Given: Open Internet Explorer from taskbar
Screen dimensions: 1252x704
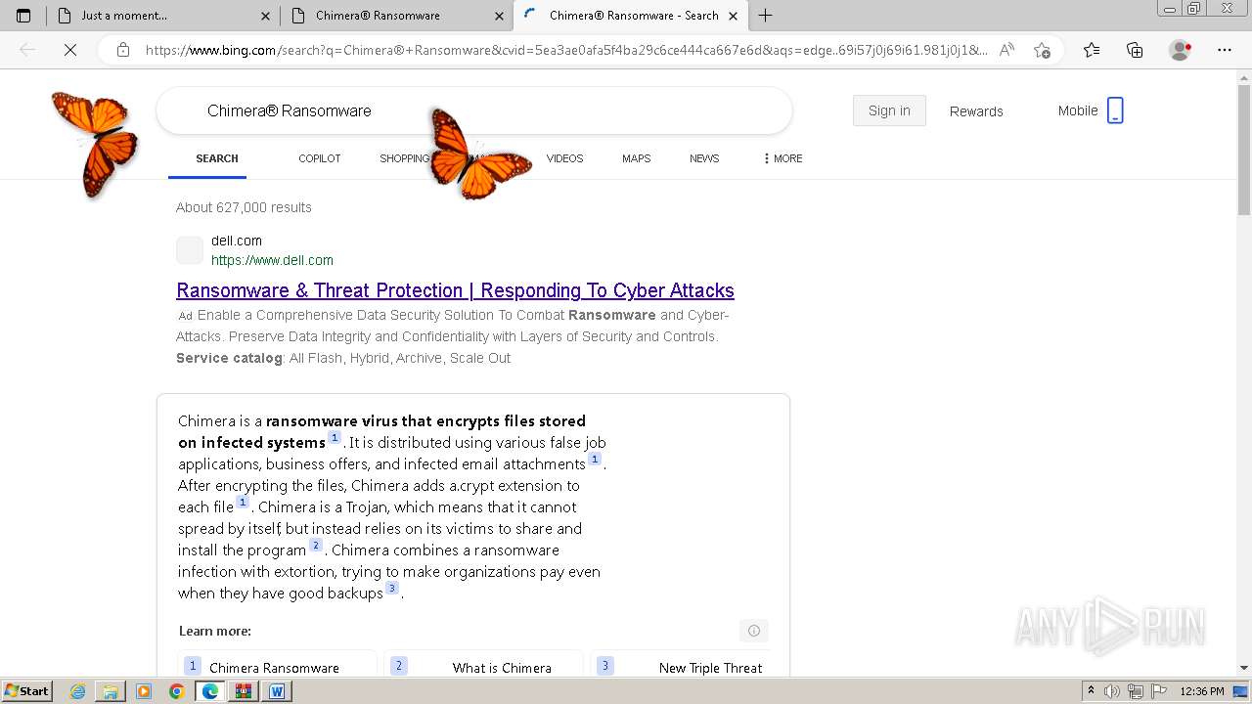Looking at the screenshot, I should pyautogui.click(x=78, y=691).
